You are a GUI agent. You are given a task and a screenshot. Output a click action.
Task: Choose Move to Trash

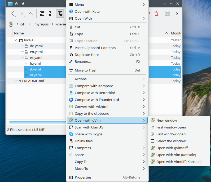pos(107,70)
